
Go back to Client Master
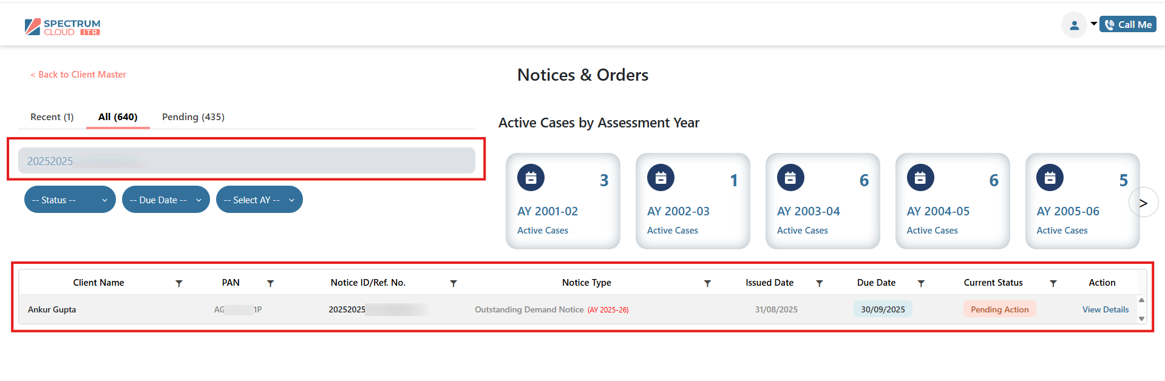pyautogui.click(x=78, y=75)
